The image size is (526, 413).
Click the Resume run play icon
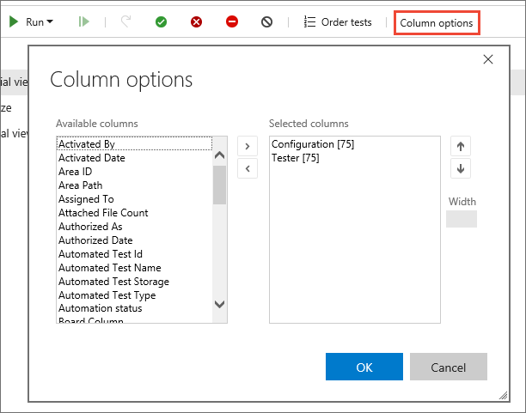(83, 21)
